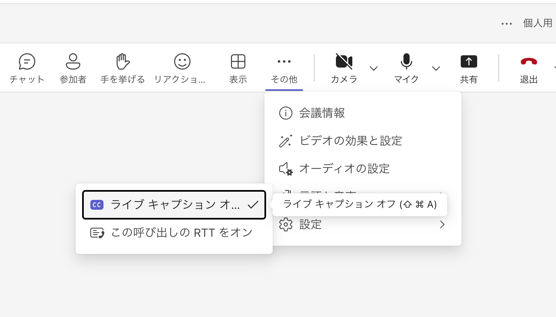Expand microphone options dropdown arrow

tap(436, 68)
